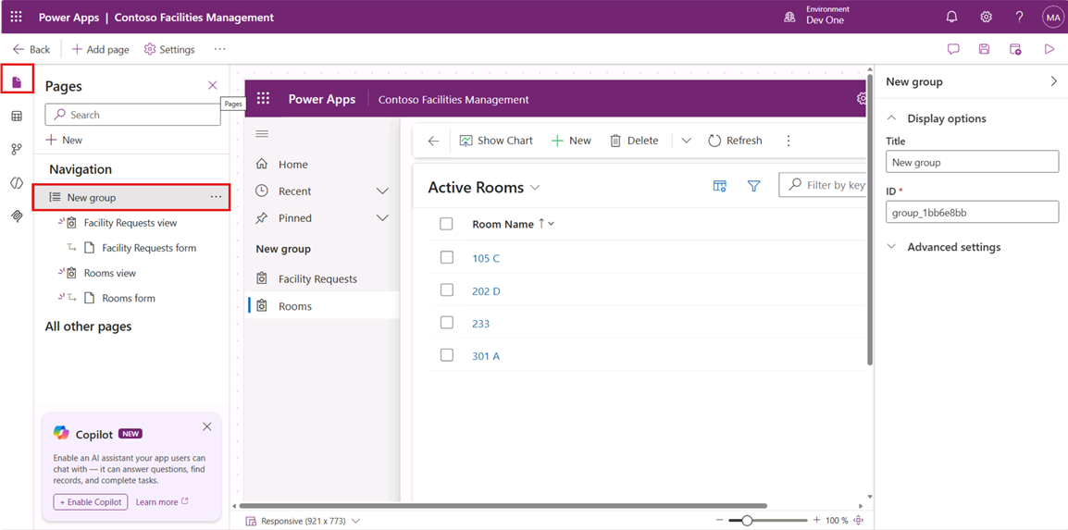The image size is (1068, 530).
Task: Click New in preview toolbar
Action: pos(571,141)
